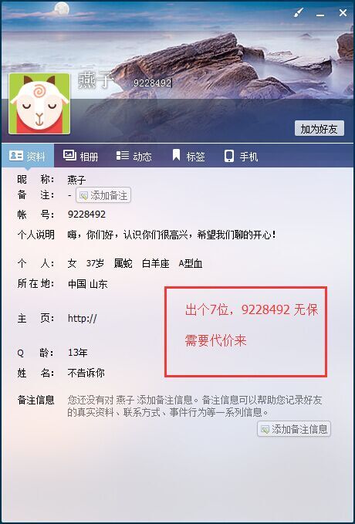
Task: Click the account number 9228492 in header
Action: (x=153, y=83)
